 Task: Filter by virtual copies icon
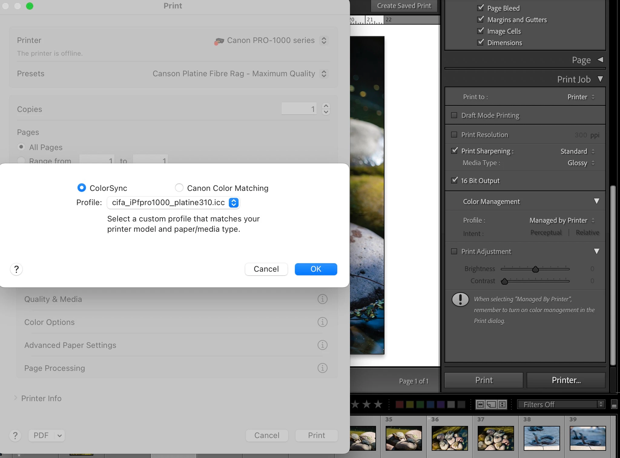(491, 404)
